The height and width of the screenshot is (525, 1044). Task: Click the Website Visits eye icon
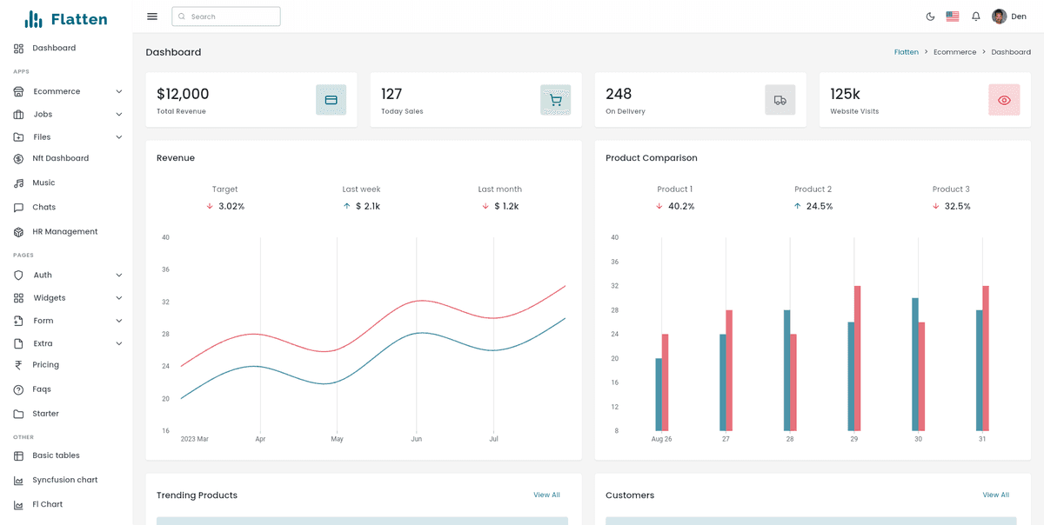[x=1004, y=100]
